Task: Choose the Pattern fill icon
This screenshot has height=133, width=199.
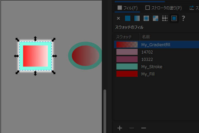Action: click(165, 18)
